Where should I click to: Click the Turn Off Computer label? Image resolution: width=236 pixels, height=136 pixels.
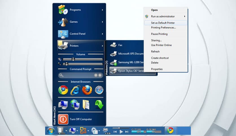(81, 119)
